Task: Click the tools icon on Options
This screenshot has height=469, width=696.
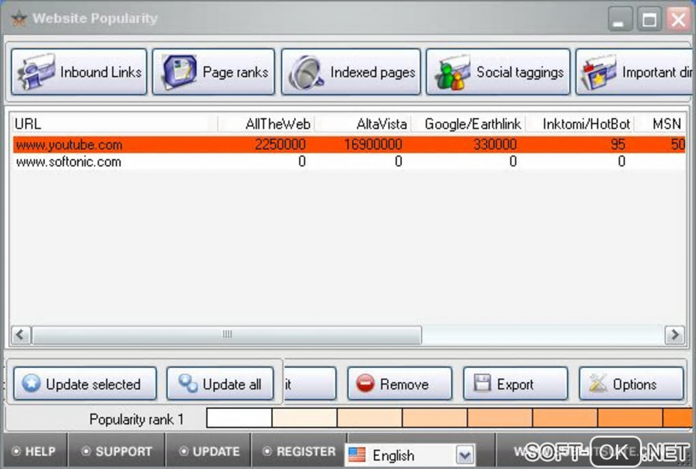Action: click(598, 383)
